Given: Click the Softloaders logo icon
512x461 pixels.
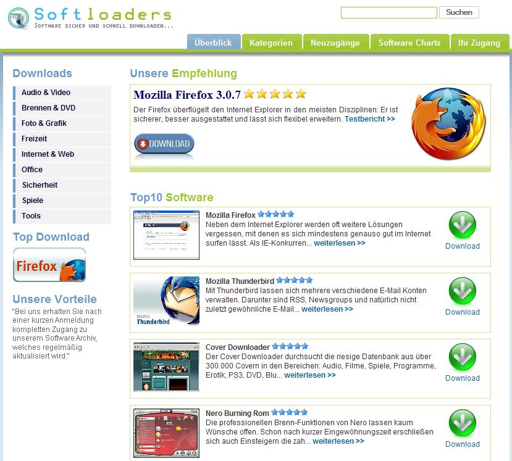Looking at the screenshot, I should pos(19,19).
